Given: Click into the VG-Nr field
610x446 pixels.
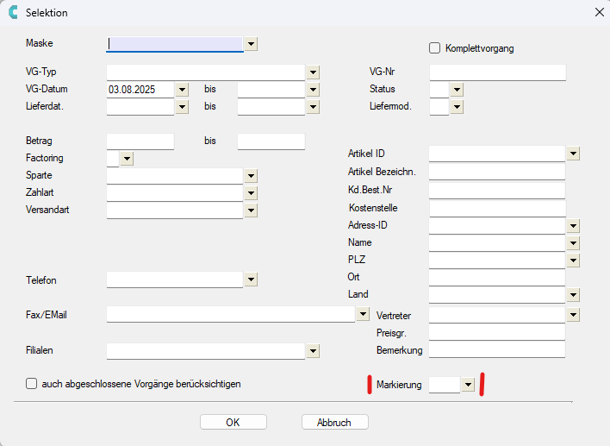Looking at the screenshot, I should [498, 72].
